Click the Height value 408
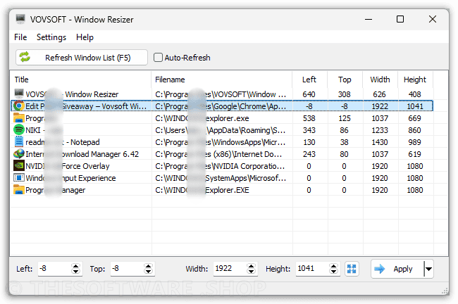 tap(415, 94)
